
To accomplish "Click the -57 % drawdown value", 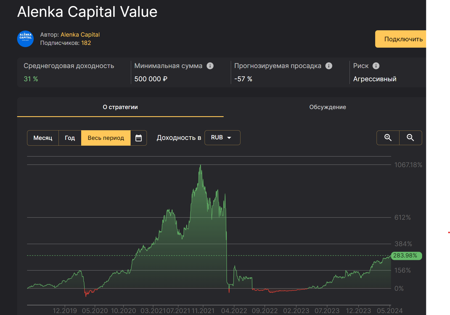I will point(243,79).
